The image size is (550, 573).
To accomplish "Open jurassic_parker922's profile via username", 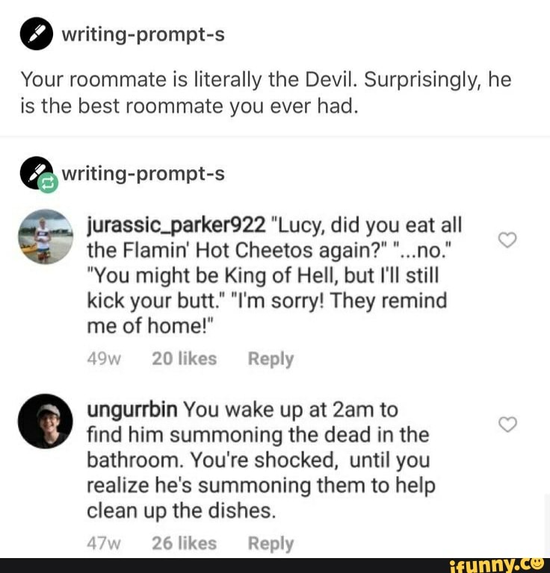I will coord(176,225).
